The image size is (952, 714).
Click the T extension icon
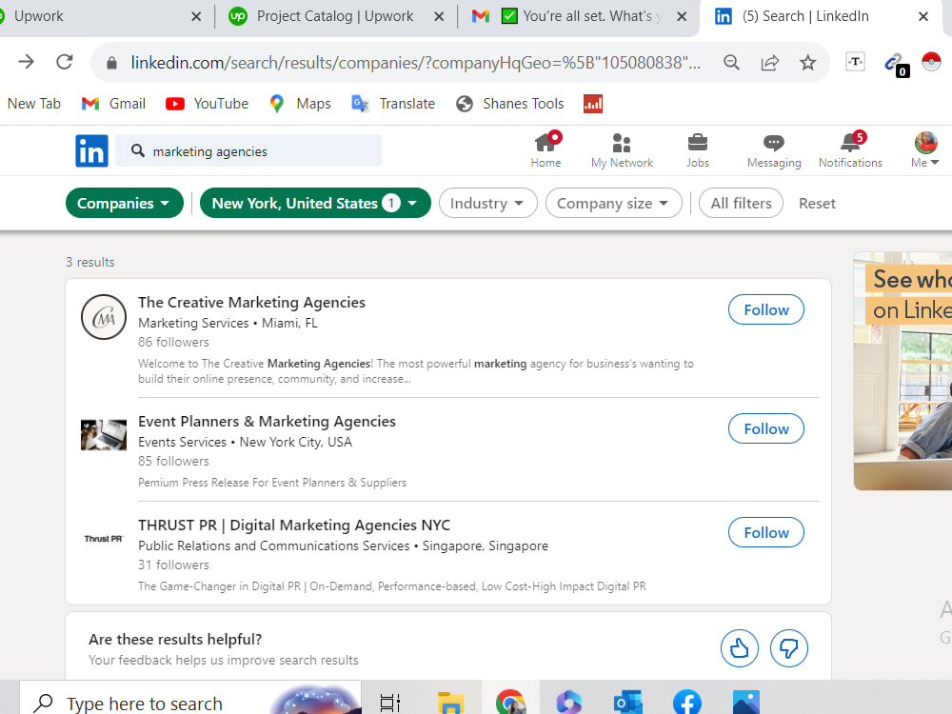click(855, 61)
